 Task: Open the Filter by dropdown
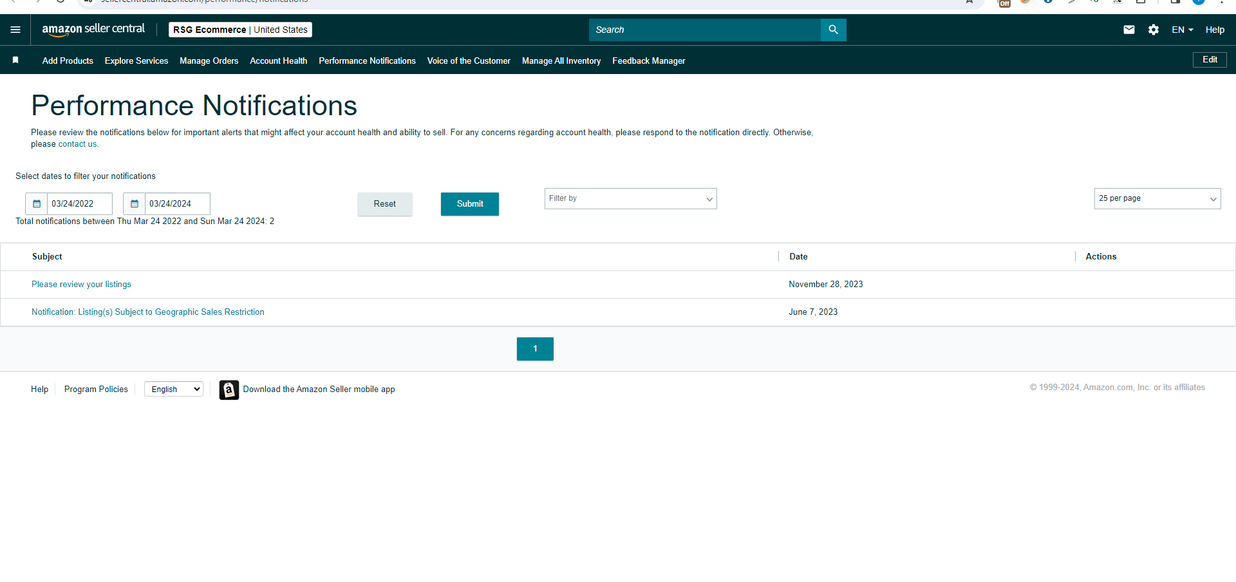click(x=631, y=198)
